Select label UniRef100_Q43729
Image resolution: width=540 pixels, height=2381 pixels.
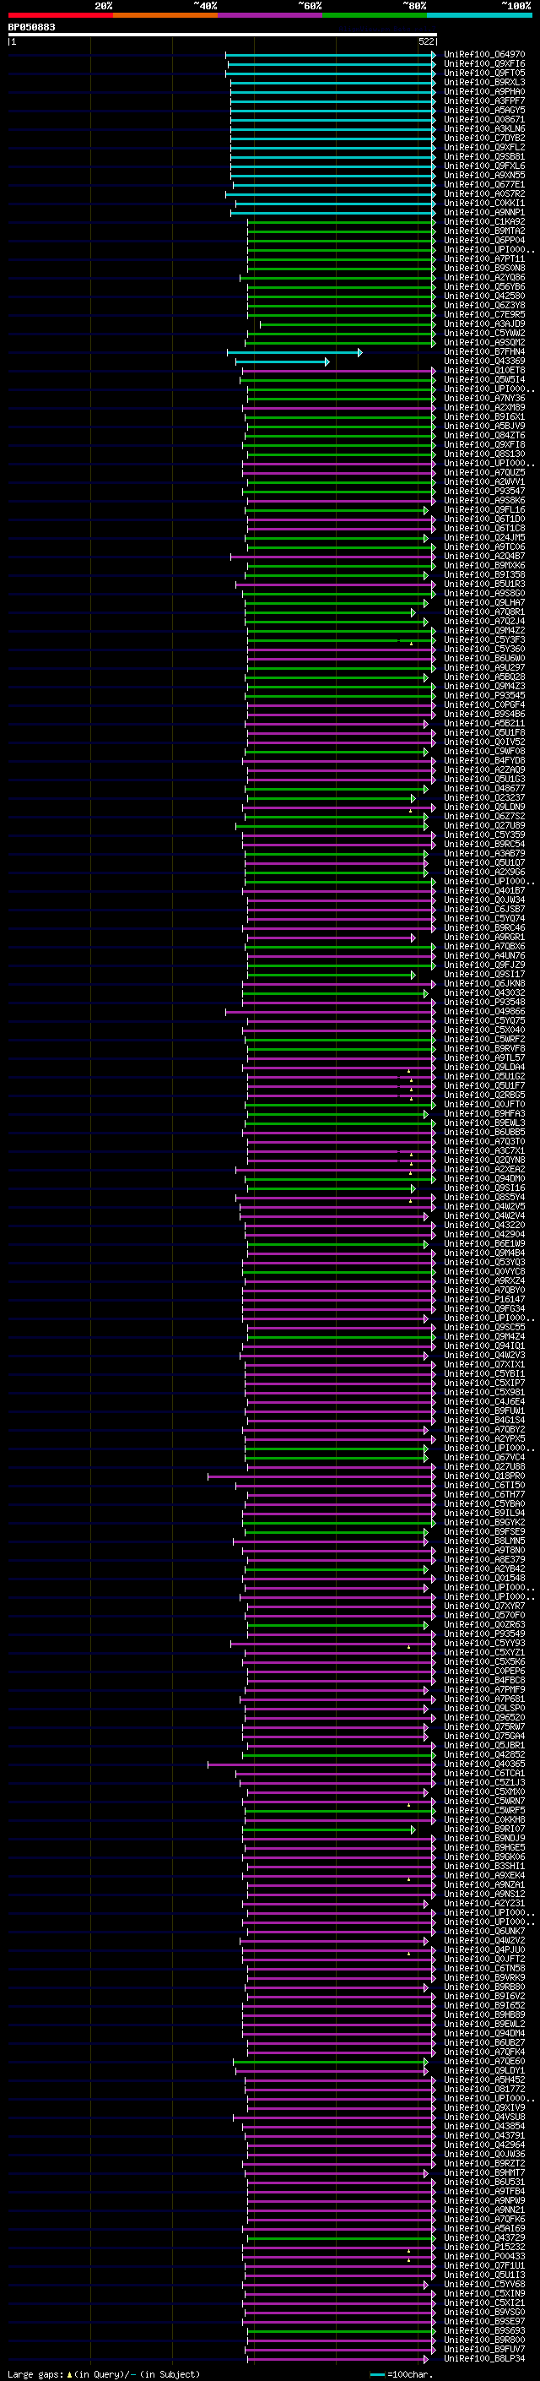(x=484, y=2237)
